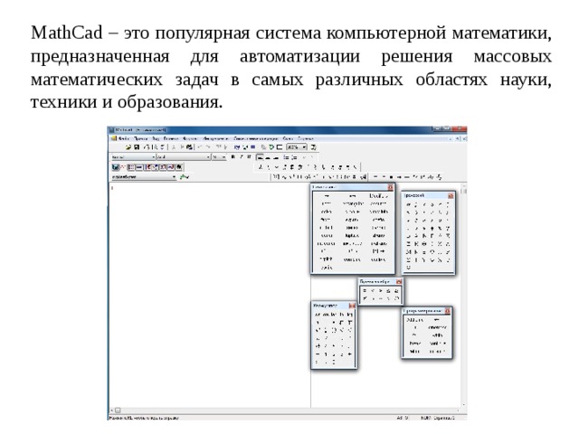Open the Calculator palette from the Math toolbar
Viewport: 579px width, 434px height.
pyautogui.click(x=116, y=167)
